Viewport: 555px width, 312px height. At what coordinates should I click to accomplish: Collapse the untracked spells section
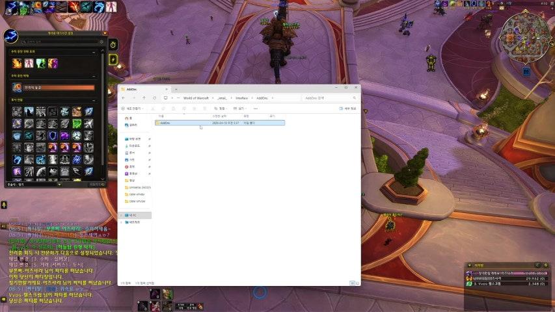(94, 100)
